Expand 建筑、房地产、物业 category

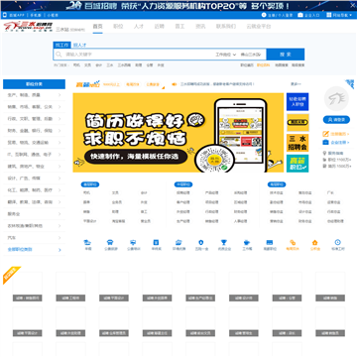[x=34, y=167]
